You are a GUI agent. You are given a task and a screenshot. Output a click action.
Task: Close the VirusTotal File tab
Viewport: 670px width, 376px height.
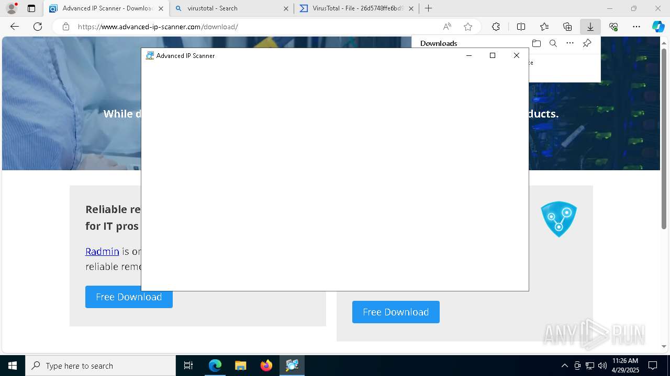pyautogui.click(x=411, y=8)
